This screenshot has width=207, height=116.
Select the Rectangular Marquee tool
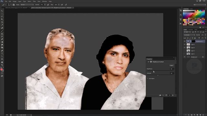(2, 14)
